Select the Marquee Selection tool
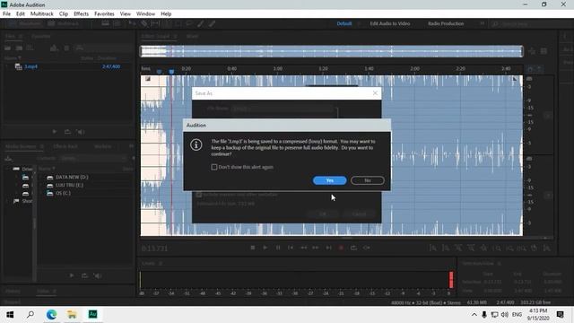Screen dimensions: 574x323 coord(178,23)
